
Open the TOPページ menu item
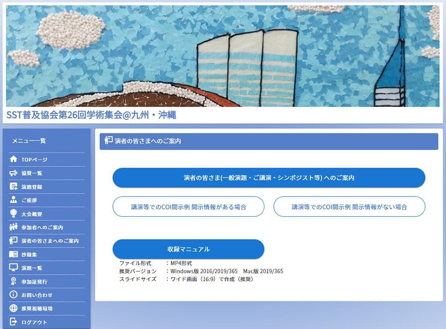click(34, 160)
